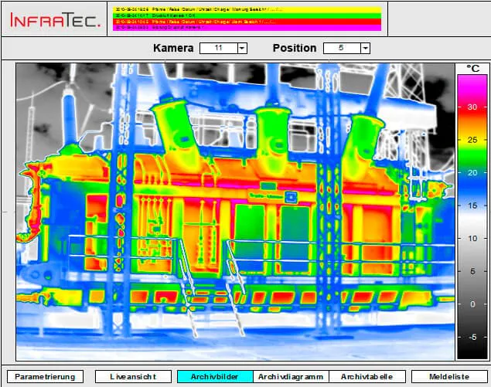Viewport: 491px width, 387px height.
Task: Select the green OK message row
Action: pyautogui.click(x=247, y=15)
